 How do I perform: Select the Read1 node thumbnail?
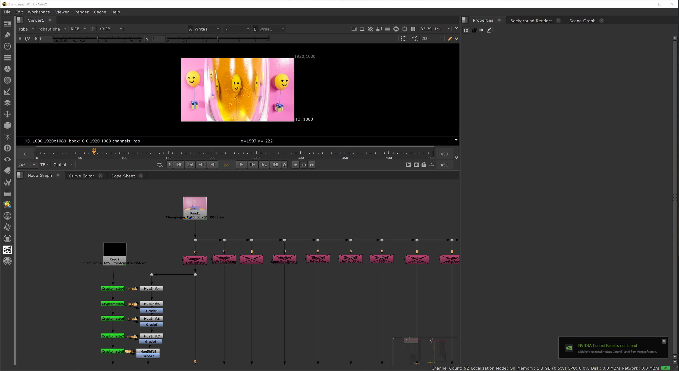tap(195, 204)
